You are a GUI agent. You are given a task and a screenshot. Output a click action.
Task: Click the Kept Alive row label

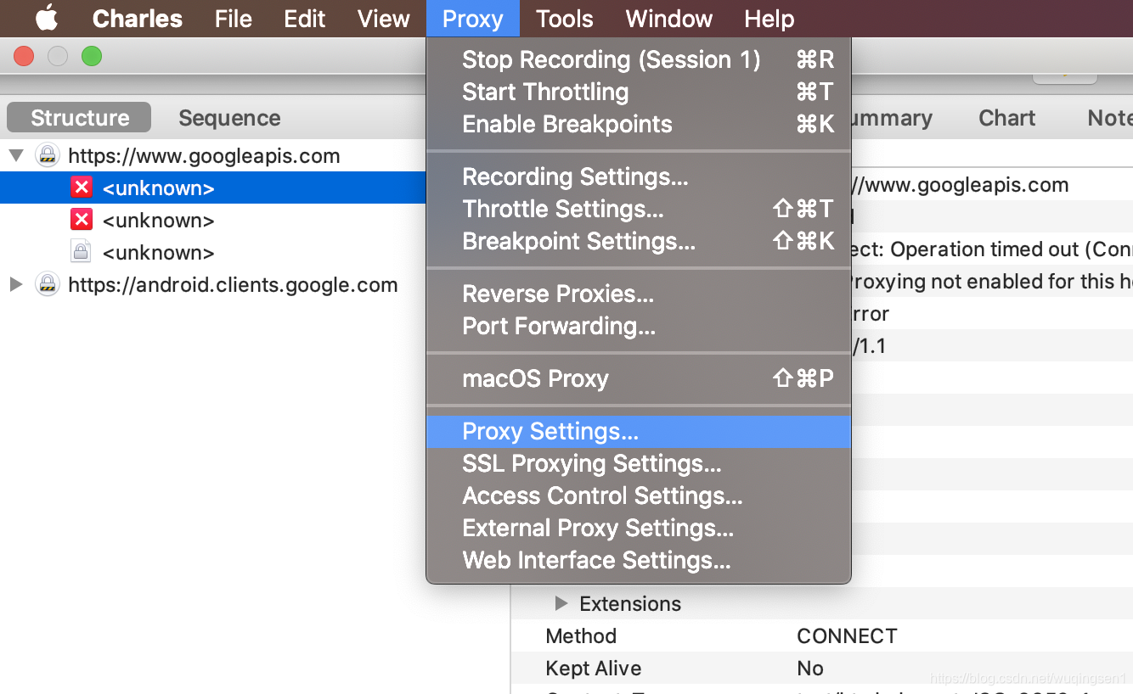click(593, 669)
